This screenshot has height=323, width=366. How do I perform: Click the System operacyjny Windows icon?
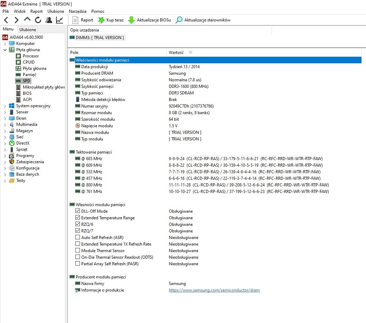(x=12, y=106)
